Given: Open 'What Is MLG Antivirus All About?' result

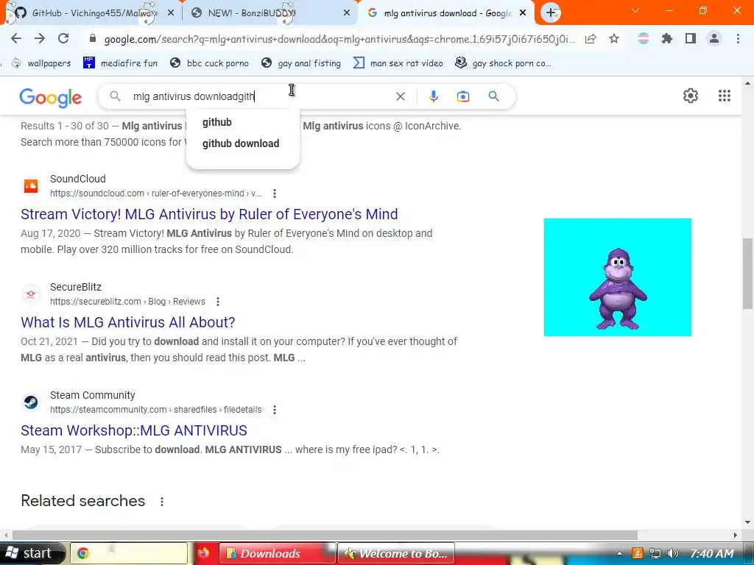Looking at the screenshot, I should [128, 322].
